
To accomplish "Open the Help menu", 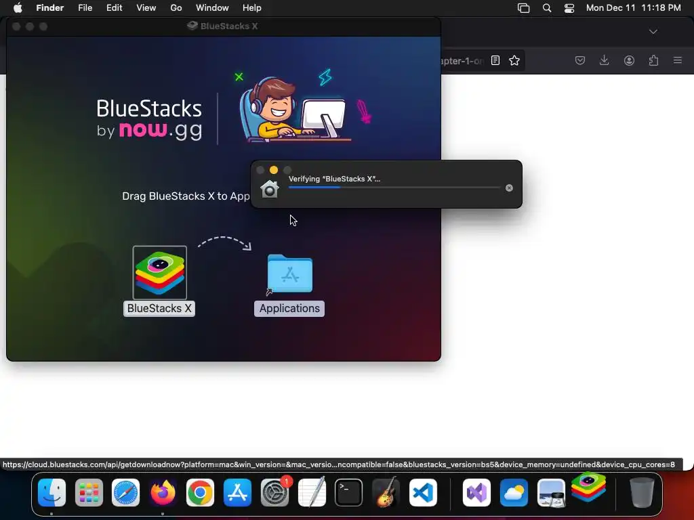I will pyautogui.click(x=252, y=8).
